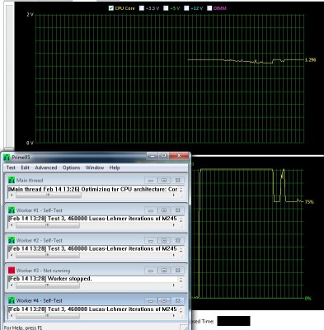Image resolution: width=324 pixels, height=330 pixels.
Task: Click the Worker #4 horizontal scrollbar thumb
Action: pyautogui.click(x=48, y=316)
